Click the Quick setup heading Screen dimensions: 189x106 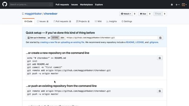pos(60,33)
